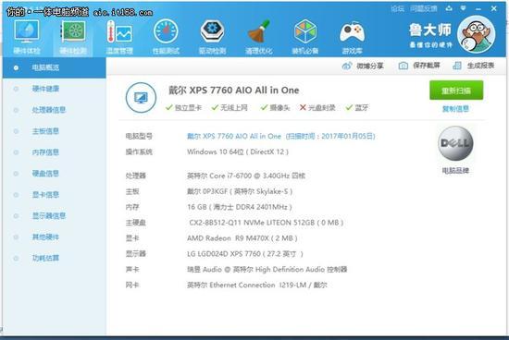Click the Dell 电脑品牌 logo
Viewport: 509px width, 340px height.
(455, 143)
